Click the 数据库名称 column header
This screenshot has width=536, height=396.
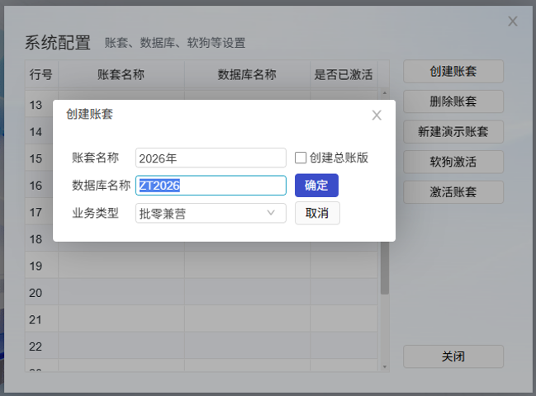tap(246, 74)
